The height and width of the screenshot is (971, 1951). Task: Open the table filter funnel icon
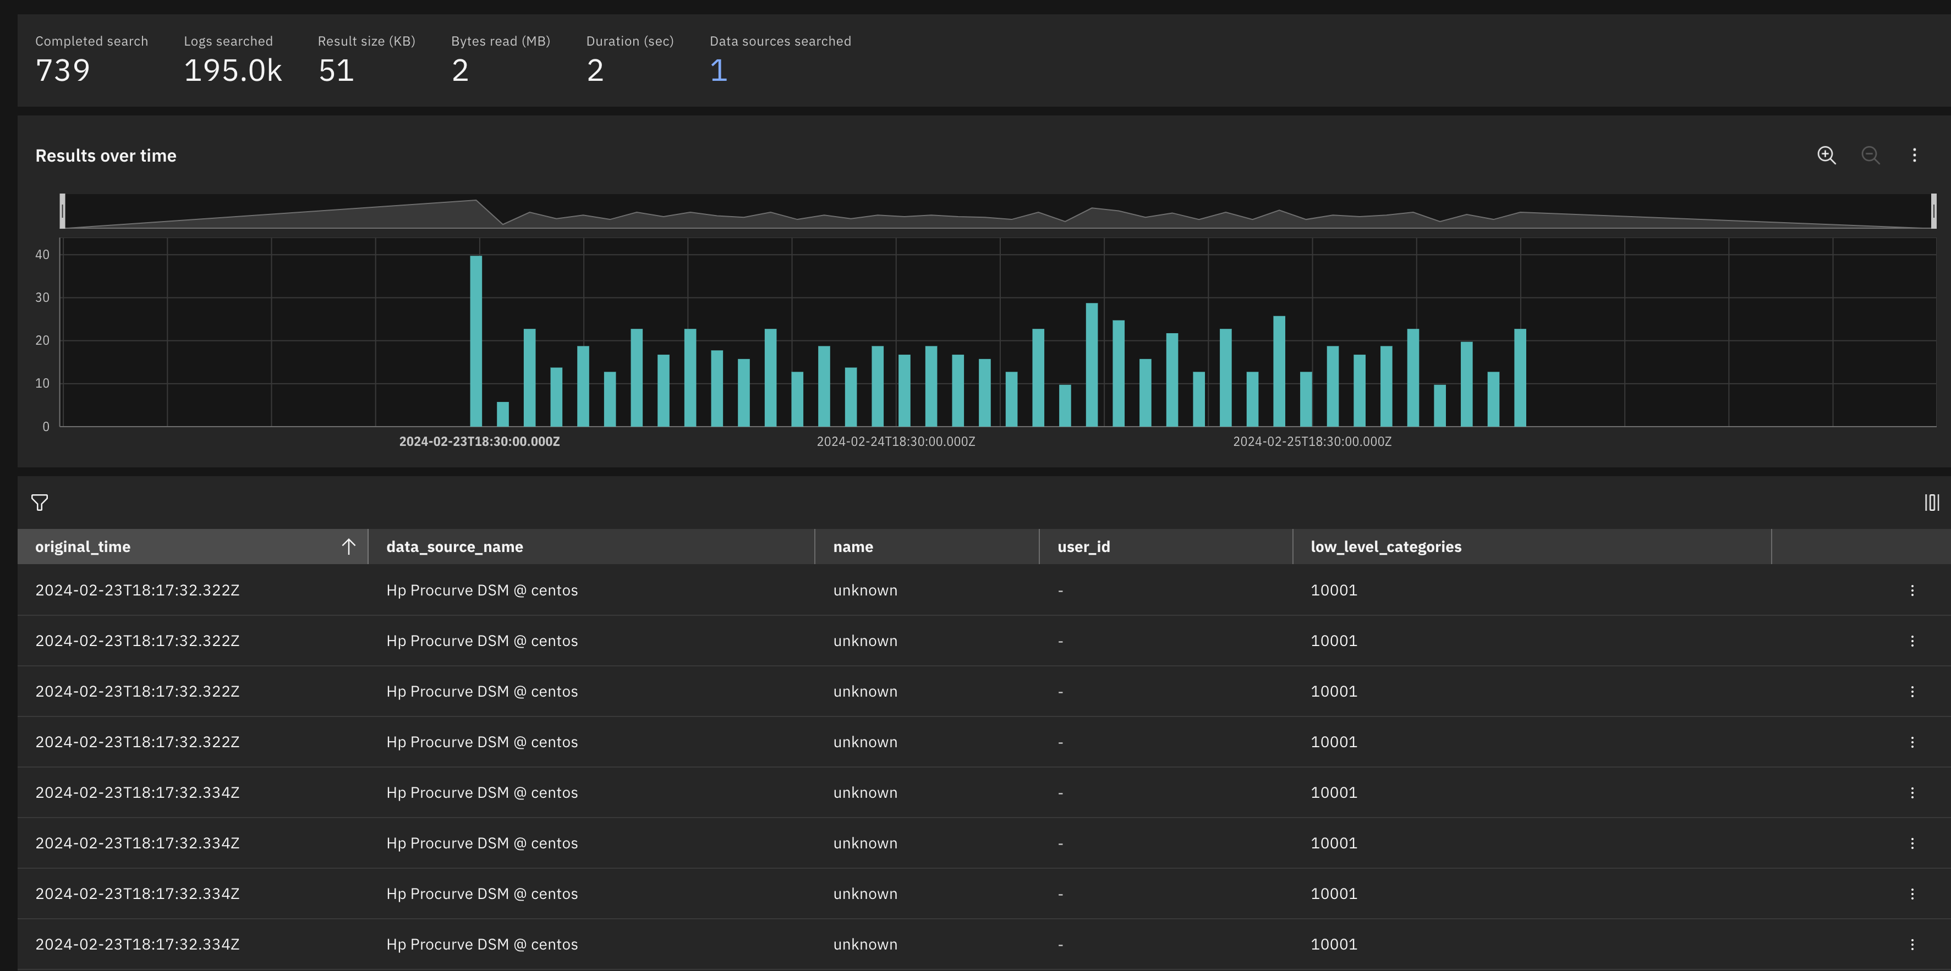click(x=40, y=503)
